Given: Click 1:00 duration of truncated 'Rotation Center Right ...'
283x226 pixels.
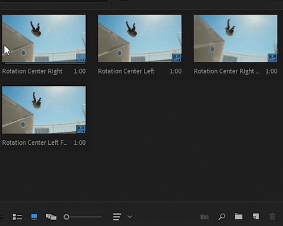Looking at the screenshot, I should [x=272, y=71].
